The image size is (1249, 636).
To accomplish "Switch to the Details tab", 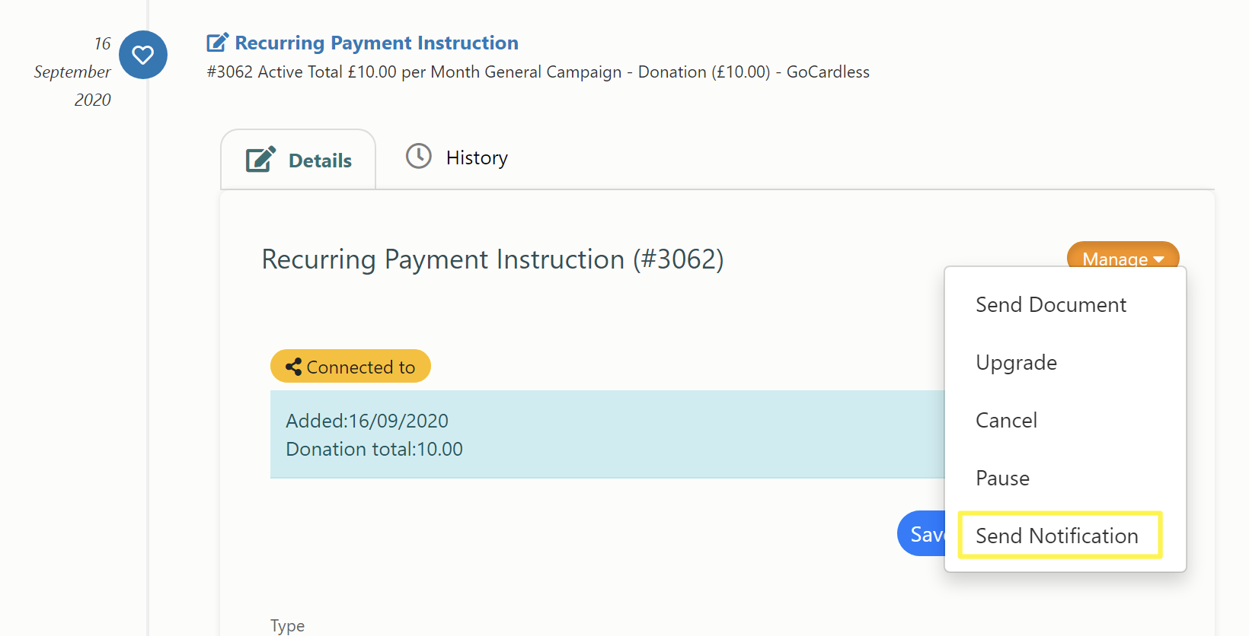I will (x=299, y=160).
